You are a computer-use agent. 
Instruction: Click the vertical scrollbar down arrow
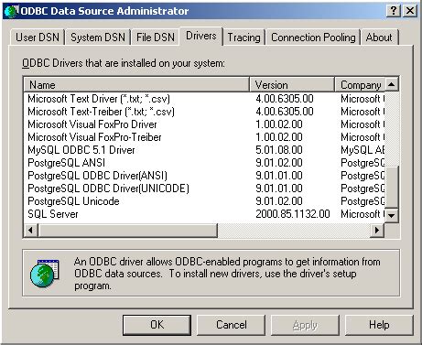coord(392,215)
